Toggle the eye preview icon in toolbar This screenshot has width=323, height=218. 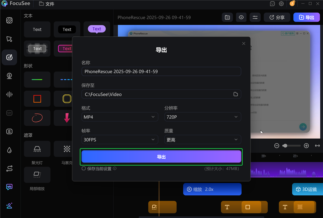[x=241, y=17]
